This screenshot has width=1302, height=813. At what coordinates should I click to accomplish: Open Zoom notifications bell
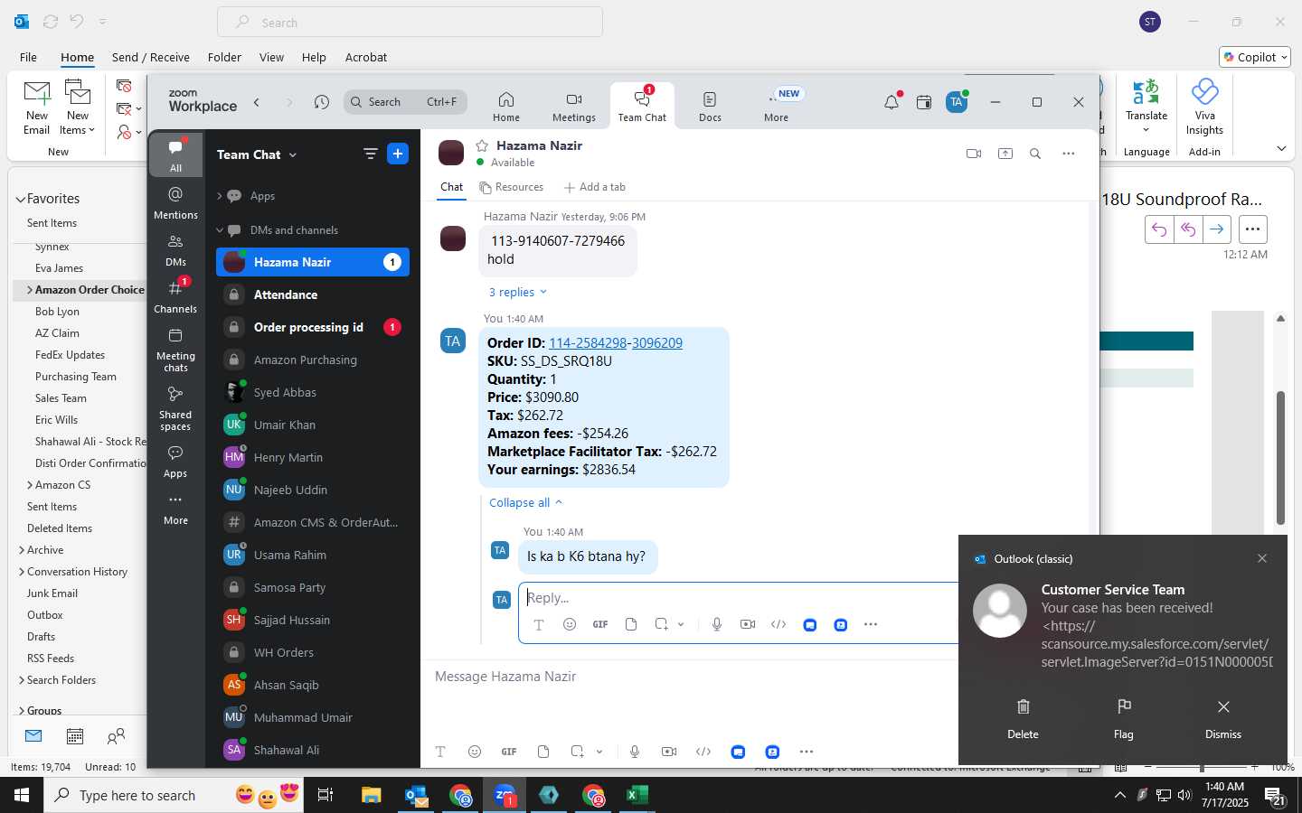[892, 102]
